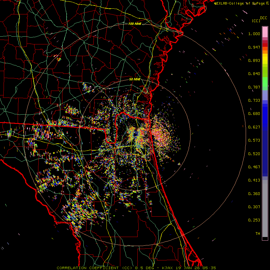Click the 0.733 legend value
The image size is (270, 270).
click(254, 100)
